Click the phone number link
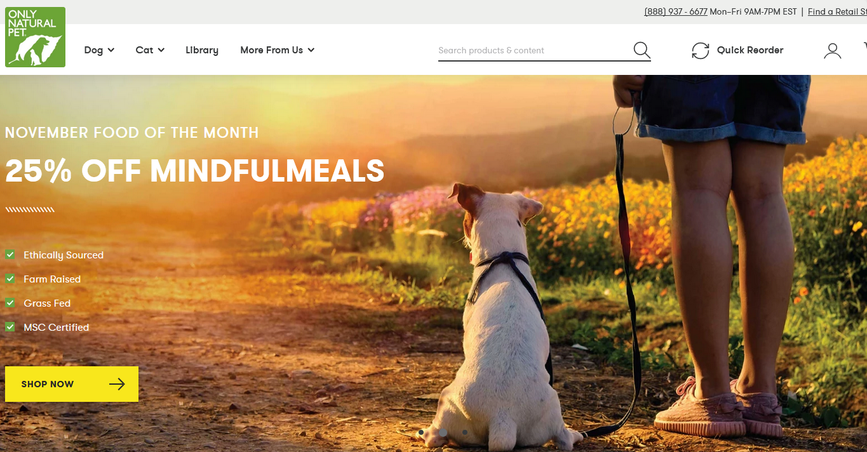The height and width of the screenshot is (452, 867). coord(676,11)
